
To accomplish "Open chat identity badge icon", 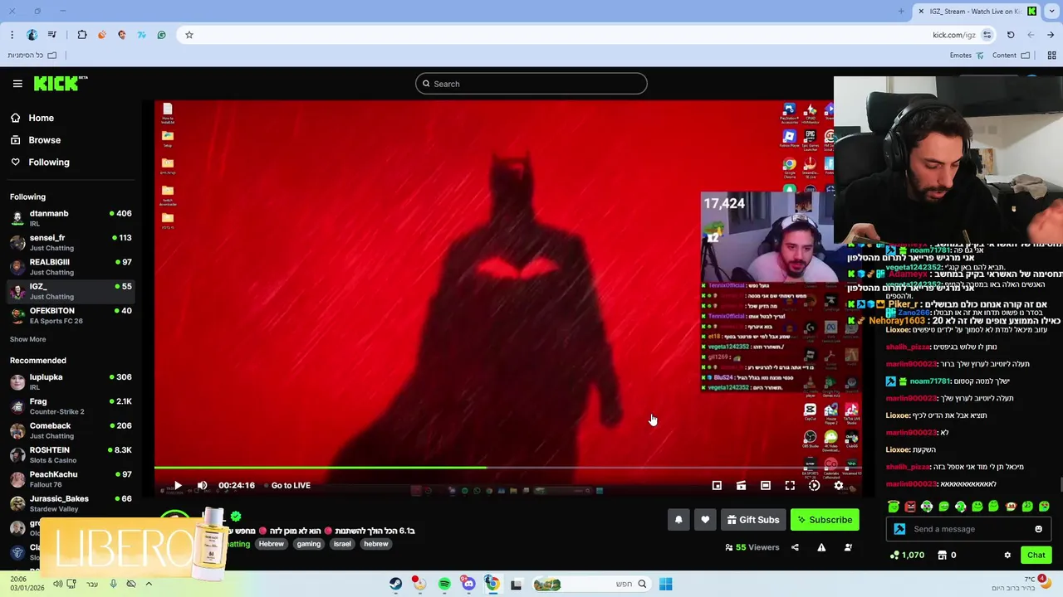I will click(x=899, y=529).
